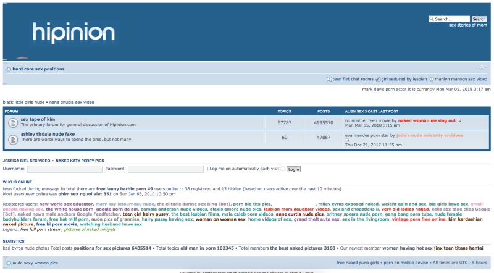Click the first forum row's folder icon
The width and height of the screenshot is (494, 273).
click(12, 122)
